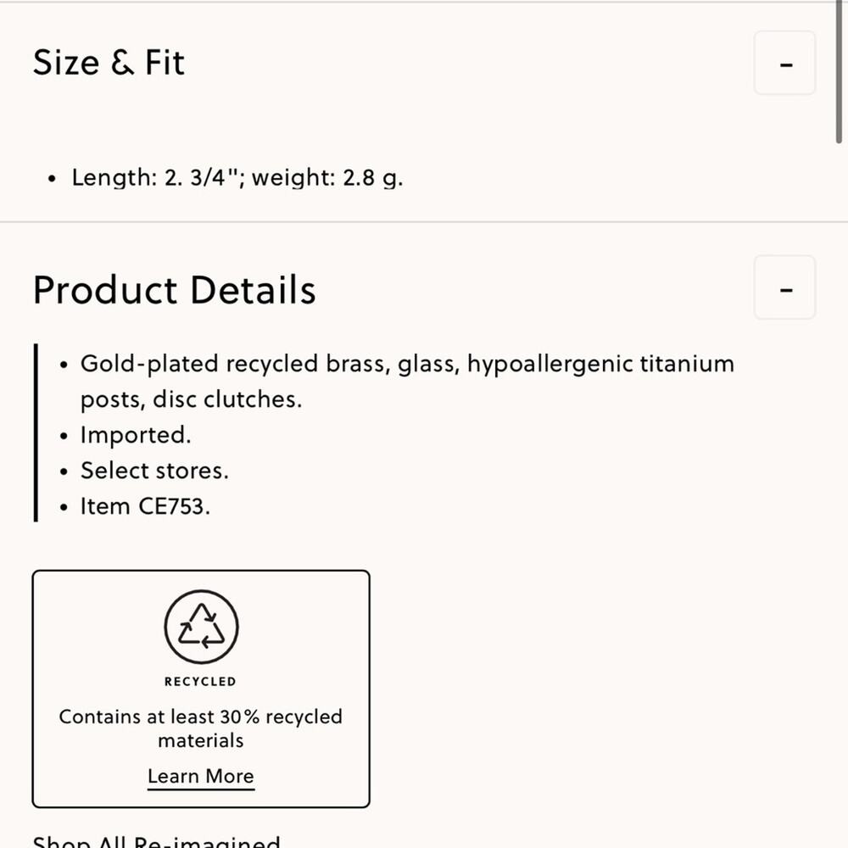Viewport: 848px width, 848px height.
Task: Click the vertical page scrollbar
Action: pyautogui.click(x=839, y=71)
